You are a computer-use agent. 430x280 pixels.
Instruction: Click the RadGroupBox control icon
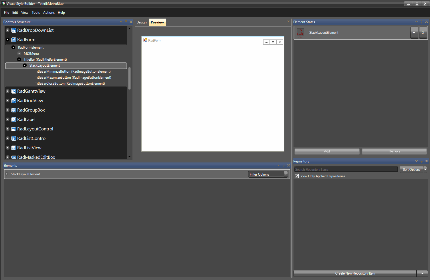pyautogui.click(x=13, y=110)
